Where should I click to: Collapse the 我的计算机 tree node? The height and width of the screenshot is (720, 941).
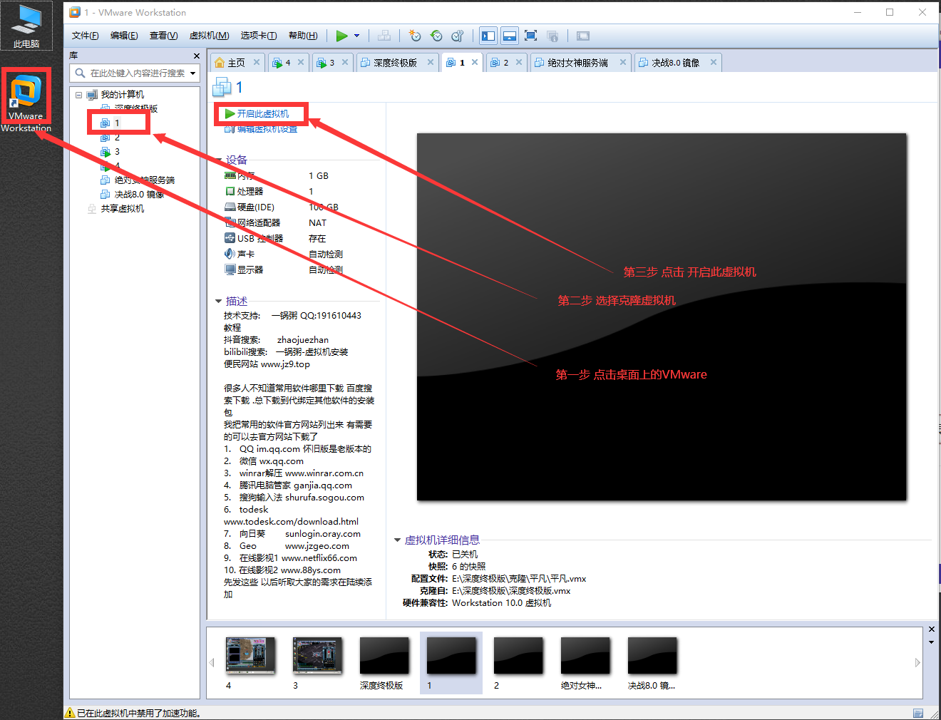[78, 95]
